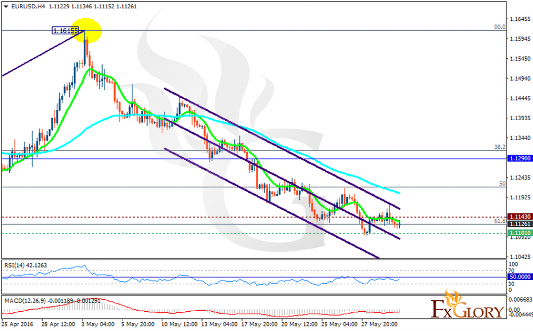The width and height of the screenshot is (533, 331).
Task: Click the EURUSD,H4 symbol title
Action: pos(28,6)
